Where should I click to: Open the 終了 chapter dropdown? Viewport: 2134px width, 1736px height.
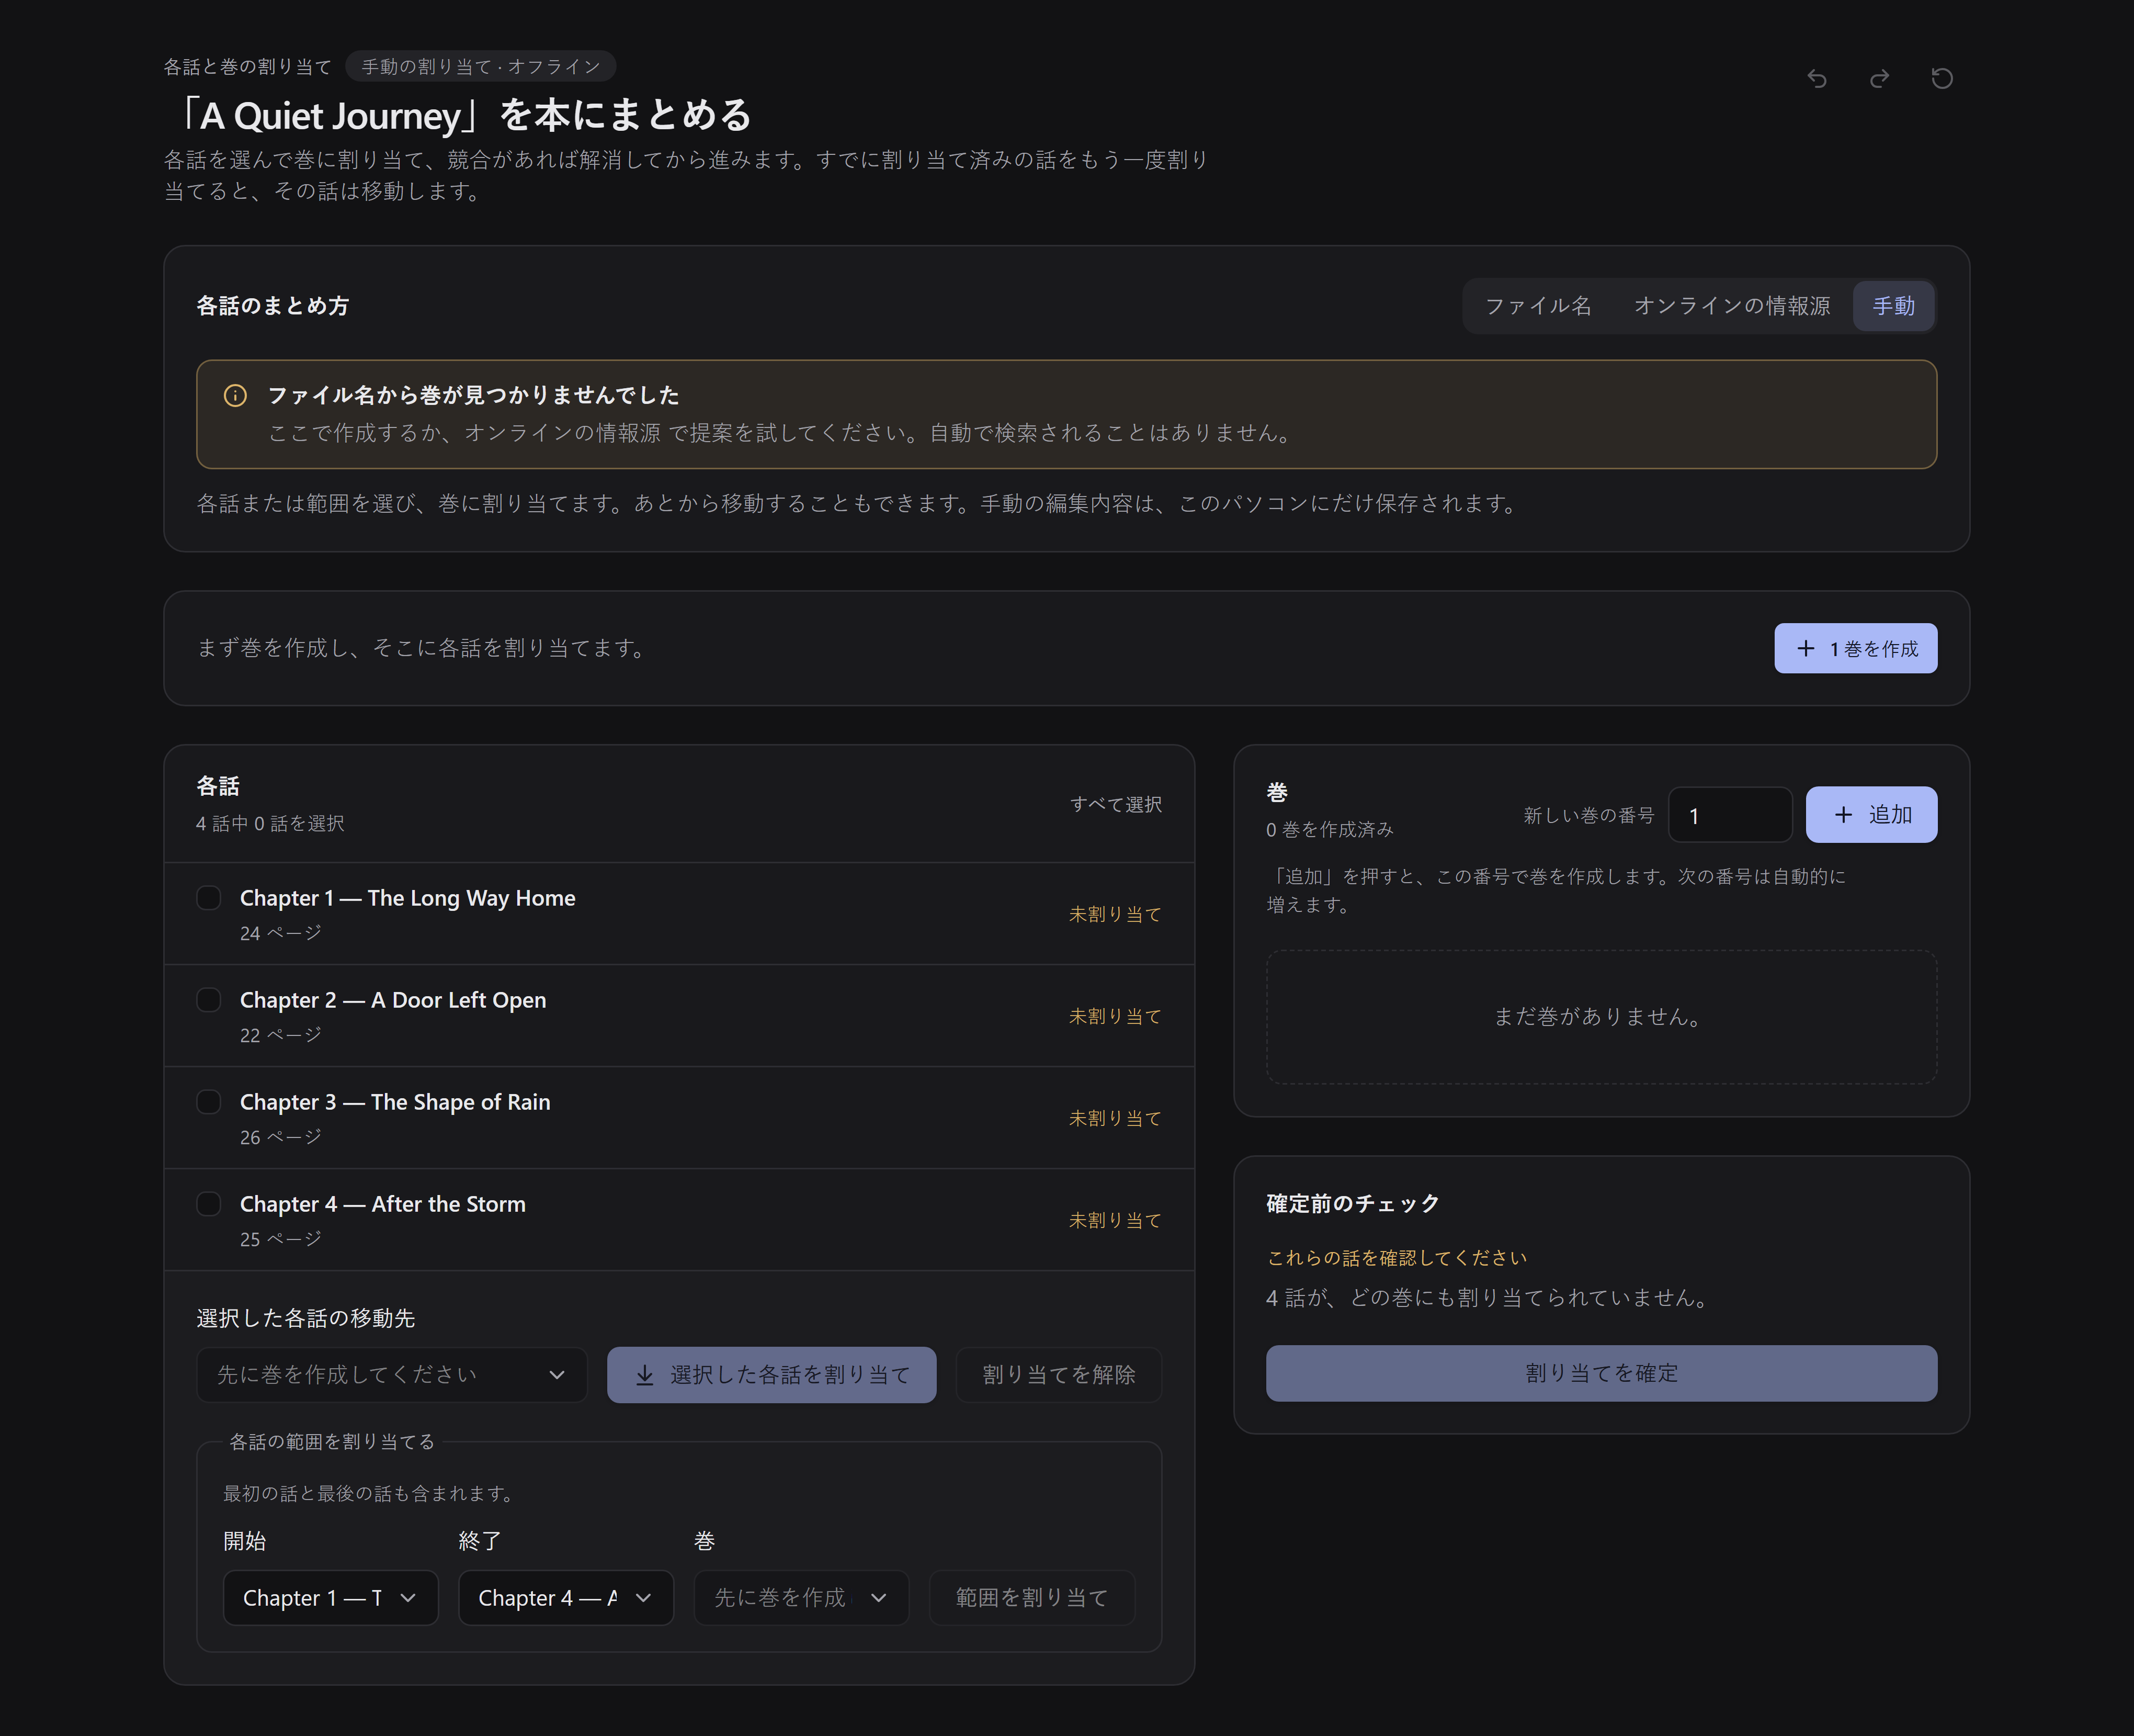click(x=566, y=1598)
